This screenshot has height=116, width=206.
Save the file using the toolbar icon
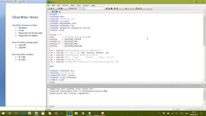54,8
